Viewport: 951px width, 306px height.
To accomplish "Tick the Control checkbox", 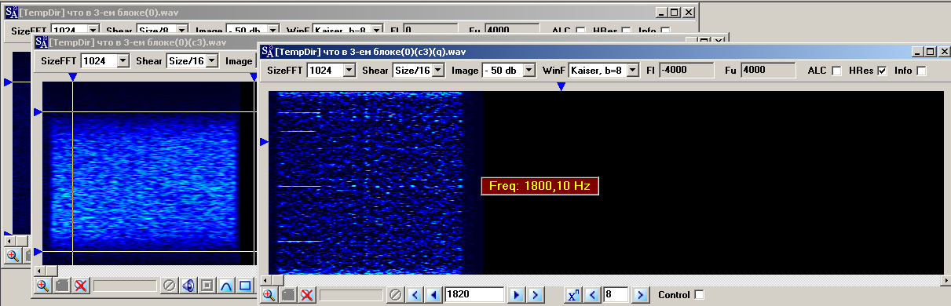I will (x=700, y=295).
